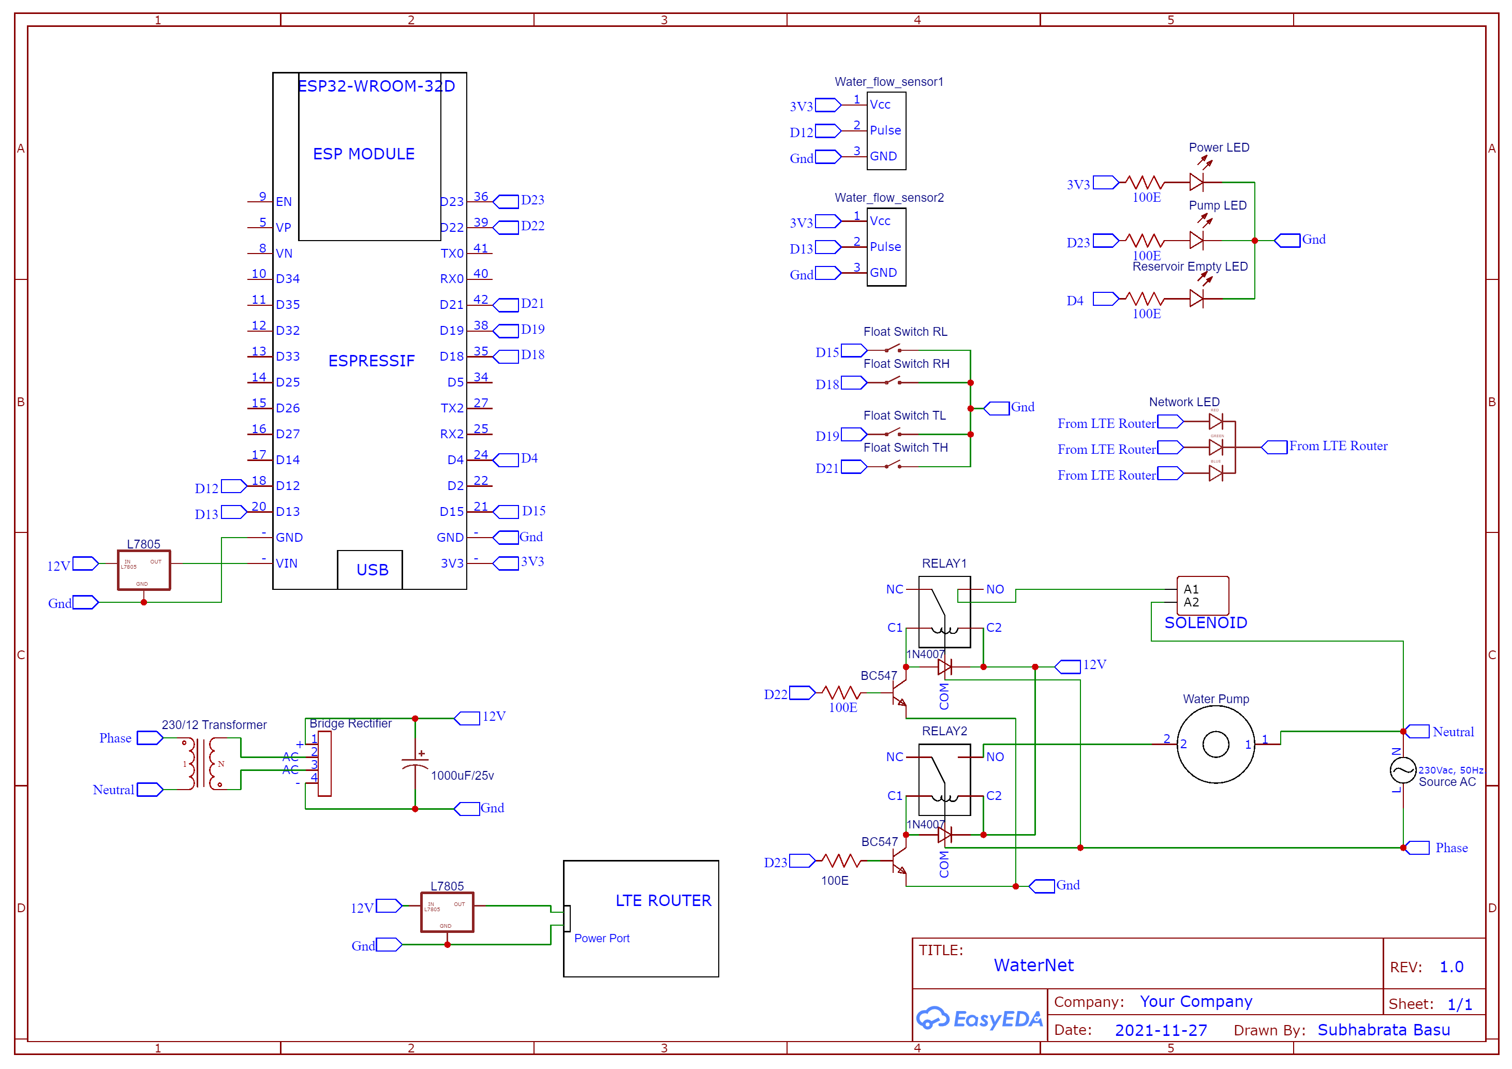Click the WaterNet title text
This screenshot has width=1512, height=1069.
click(x=1033, y=965)
